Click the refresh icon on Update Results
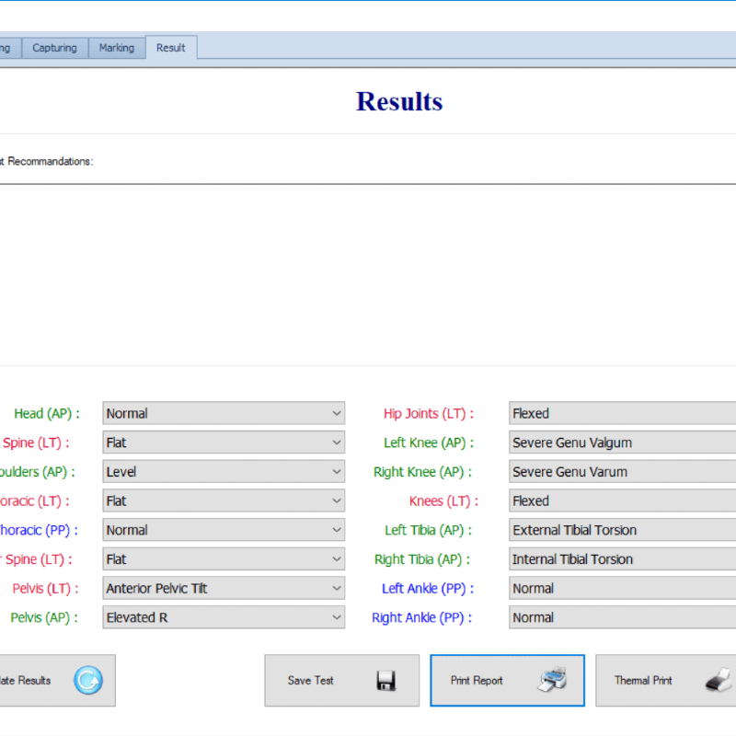Image resolution: width=736 pixels, height=736 pixels. 88,681
